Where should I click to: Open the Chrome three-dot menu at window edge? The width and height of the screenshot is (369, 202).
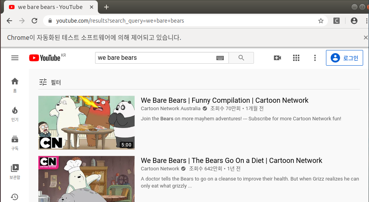coord(367,21)
